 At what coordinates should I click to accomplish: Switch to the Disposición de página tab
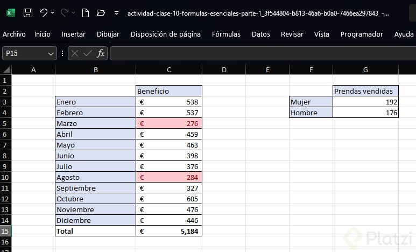pyautogui.click(x=166, y=34)
